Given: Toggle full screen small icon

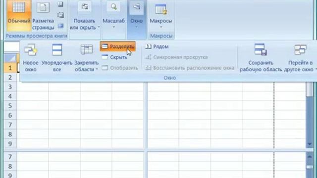Looking at the screenshot, I should [x=60, y=26].
